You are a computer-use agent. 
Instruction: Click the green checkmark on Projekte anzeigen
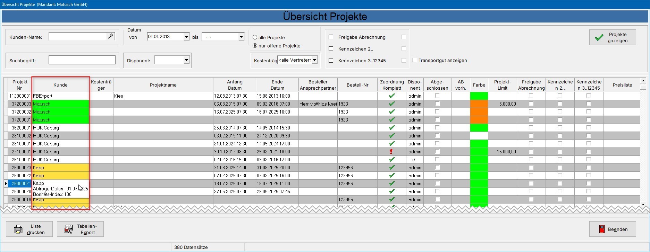click(599, 37)
